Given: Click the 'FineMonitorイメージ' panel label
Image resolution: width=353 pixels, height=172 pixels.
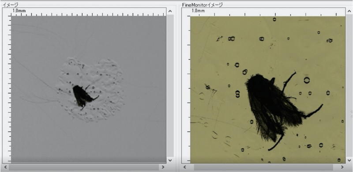Looking at the screenshot, I should coord(202,5).
